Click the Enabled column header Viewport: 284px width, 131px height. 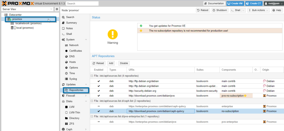point(98,70)
